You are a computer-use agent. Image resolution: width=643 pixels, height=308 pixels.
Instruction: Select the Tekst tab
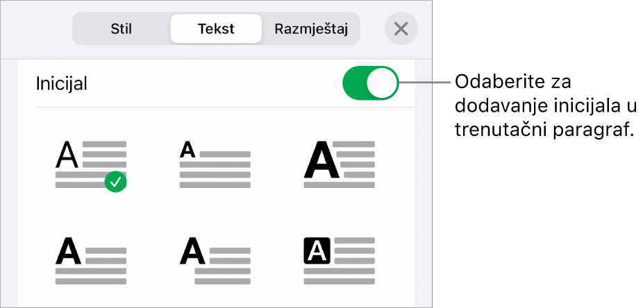215,29
